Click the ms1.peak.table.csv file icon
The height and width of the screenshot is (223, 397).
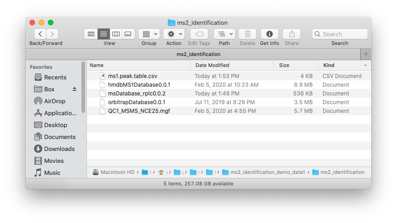103,76
